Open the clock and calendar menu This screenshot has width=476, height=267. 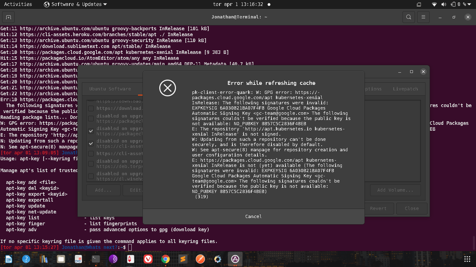[x=238, y=5]
